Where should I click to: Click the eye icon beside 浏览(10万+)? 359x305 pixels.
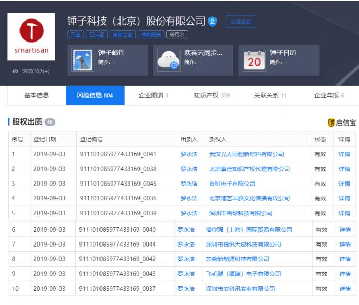pos(15,71)
